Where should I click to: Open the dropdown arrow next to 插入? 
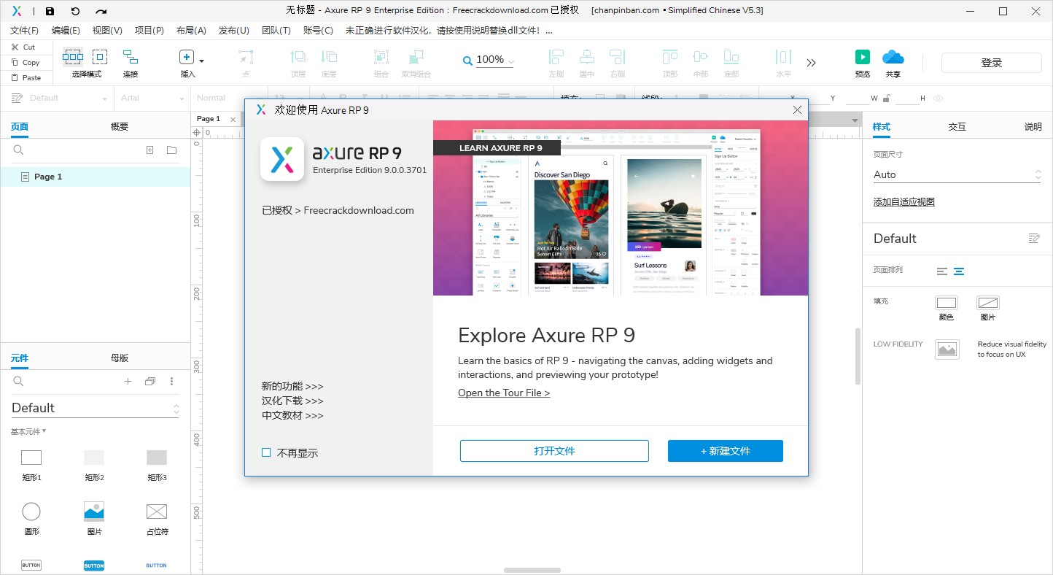click(202, 61)
